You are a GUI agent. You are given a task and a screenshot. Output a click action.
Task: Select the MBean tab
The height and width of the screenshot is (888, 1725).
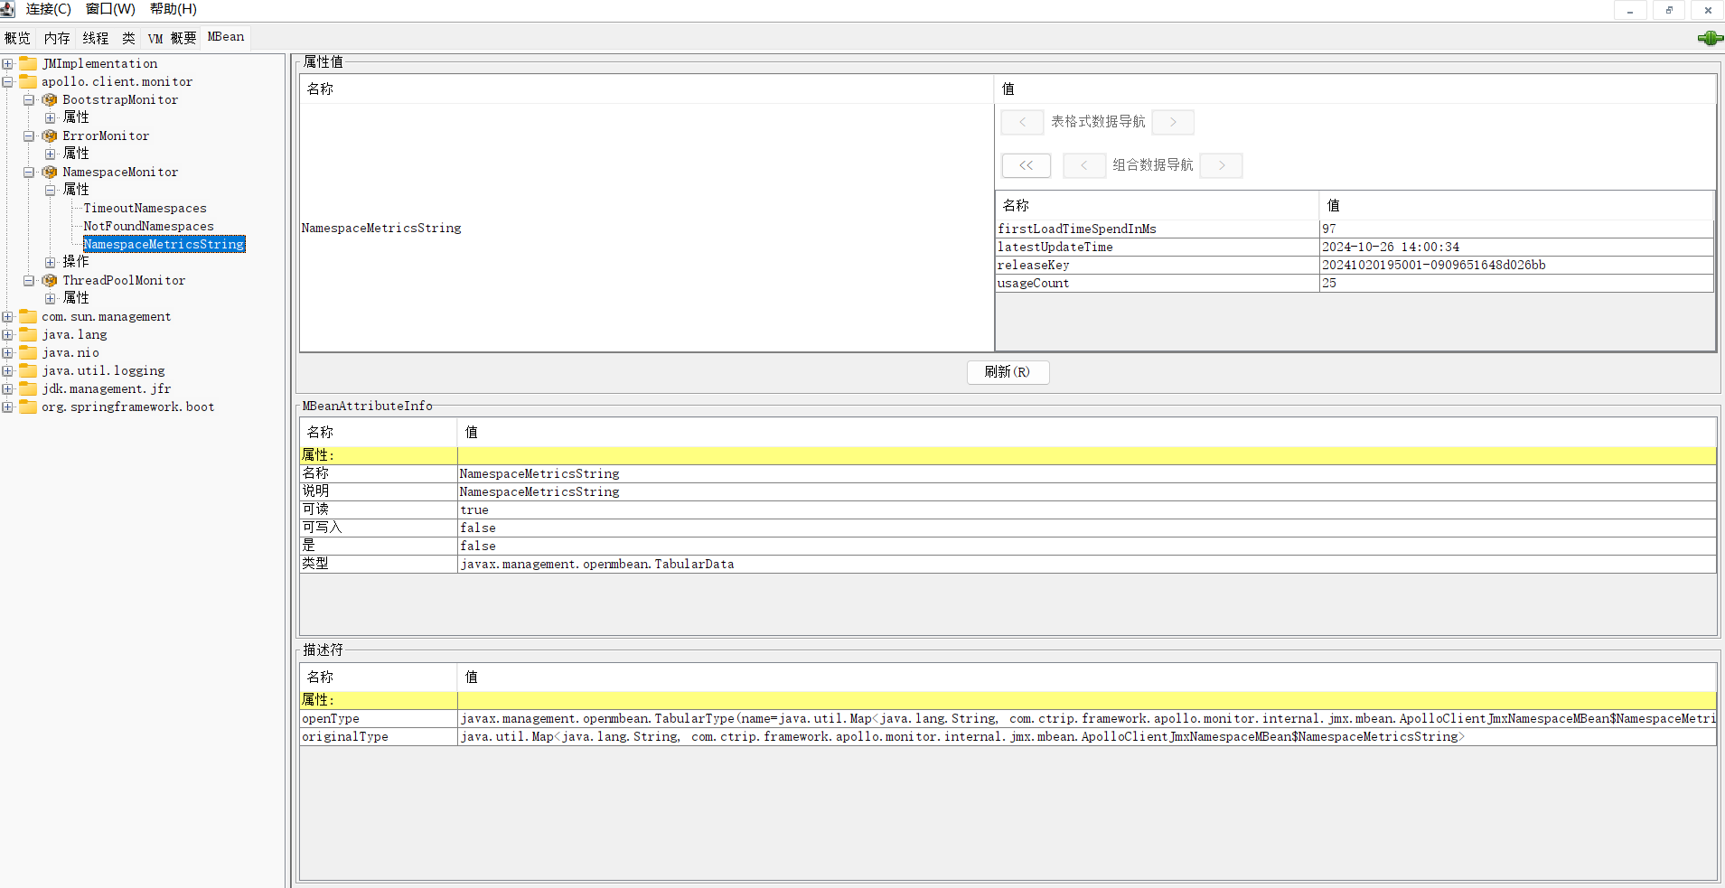226,37
